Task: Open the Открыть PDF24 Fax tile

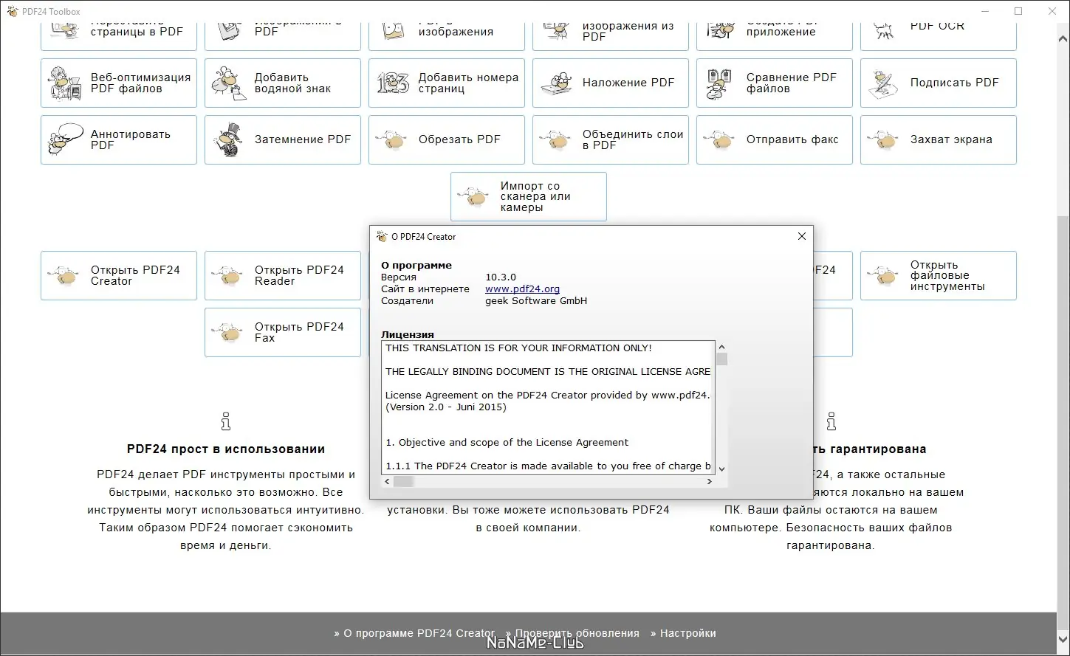Action: (x=283, y=333)
